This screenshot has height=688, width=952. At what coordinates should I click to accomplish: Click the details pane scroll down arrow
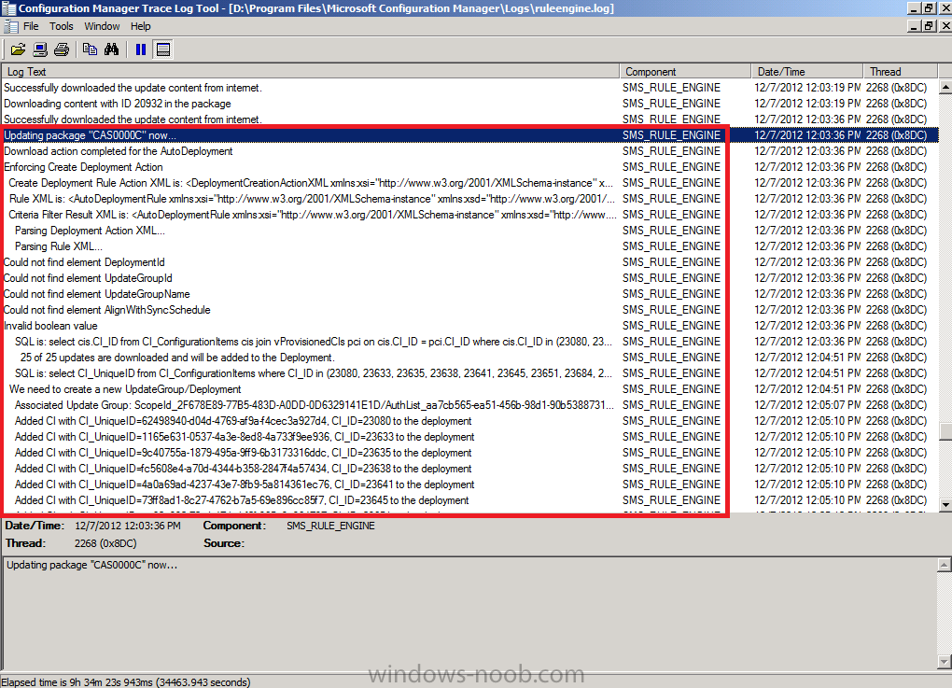(945, 661)
